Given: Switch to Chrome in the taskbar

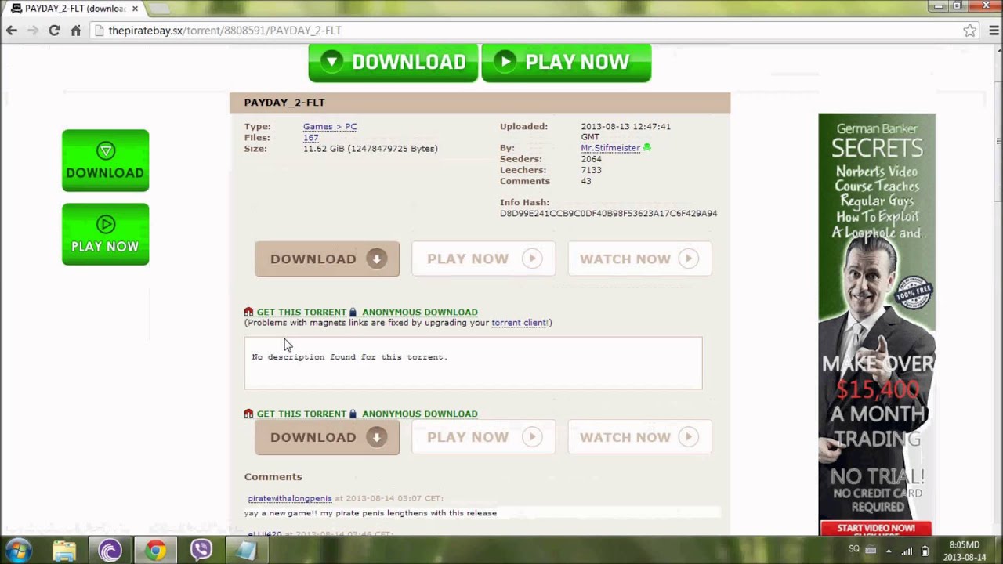Looking at the screenshot, I should pos(155,551).
